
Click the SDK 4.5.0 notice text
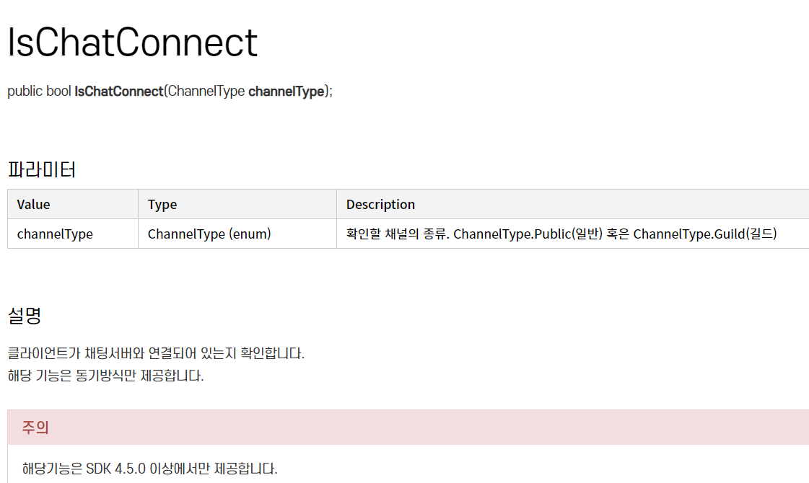[x=149, y=469]
